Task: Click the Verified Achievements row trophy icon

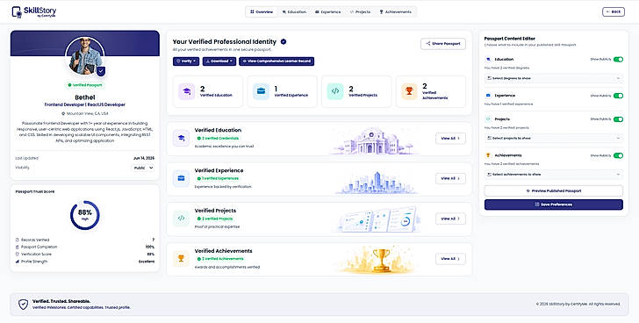Action: (x=181, y=259)
